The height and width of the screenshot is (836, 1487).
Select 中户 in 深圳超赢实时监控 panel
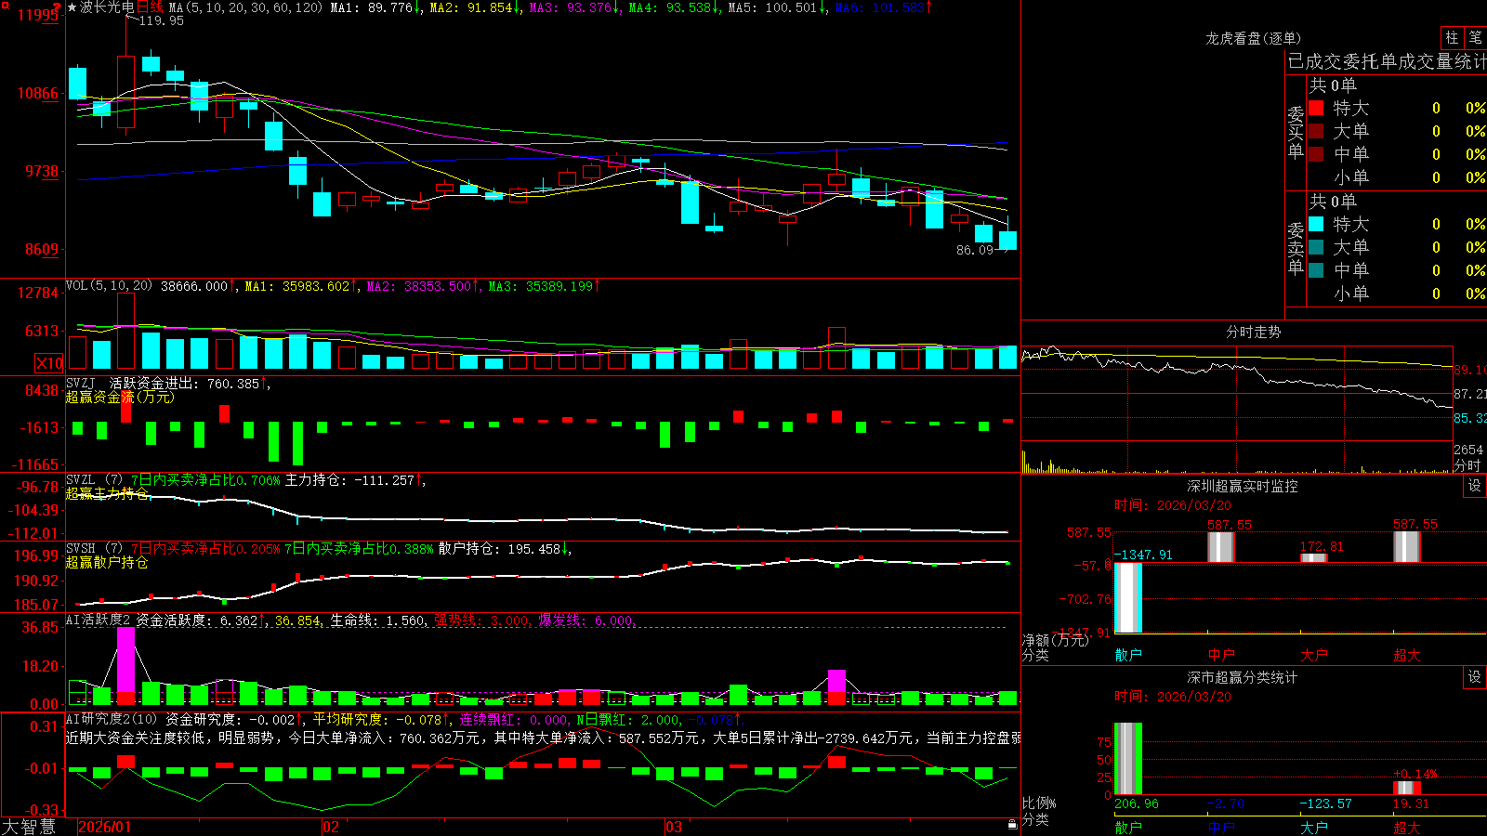pos(1221,655)
